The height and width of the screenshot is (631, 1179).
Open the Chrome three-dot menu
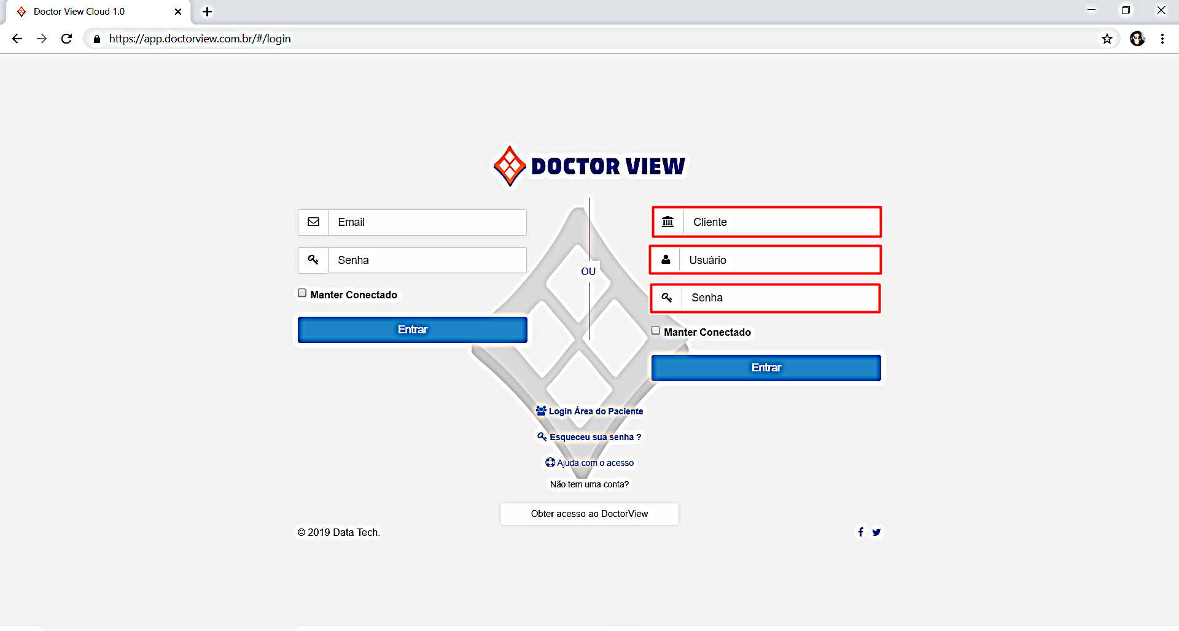[1162, 39]
